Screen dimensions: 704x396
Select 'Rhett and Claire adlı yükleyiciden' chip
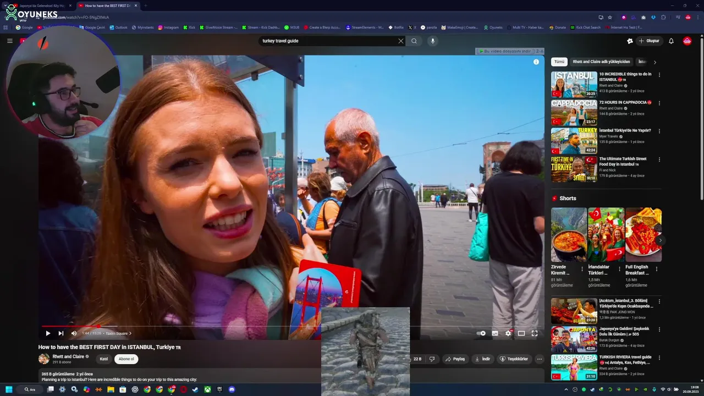point(601,62)
